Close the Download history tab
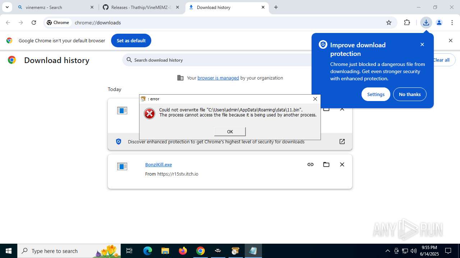This screenshot has width=460, height=258. point(263,7)
